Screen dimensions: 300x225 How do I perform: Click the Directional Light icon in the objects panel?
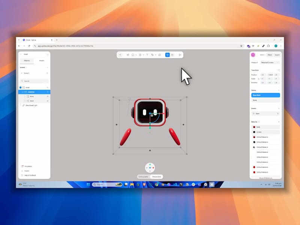23,105
